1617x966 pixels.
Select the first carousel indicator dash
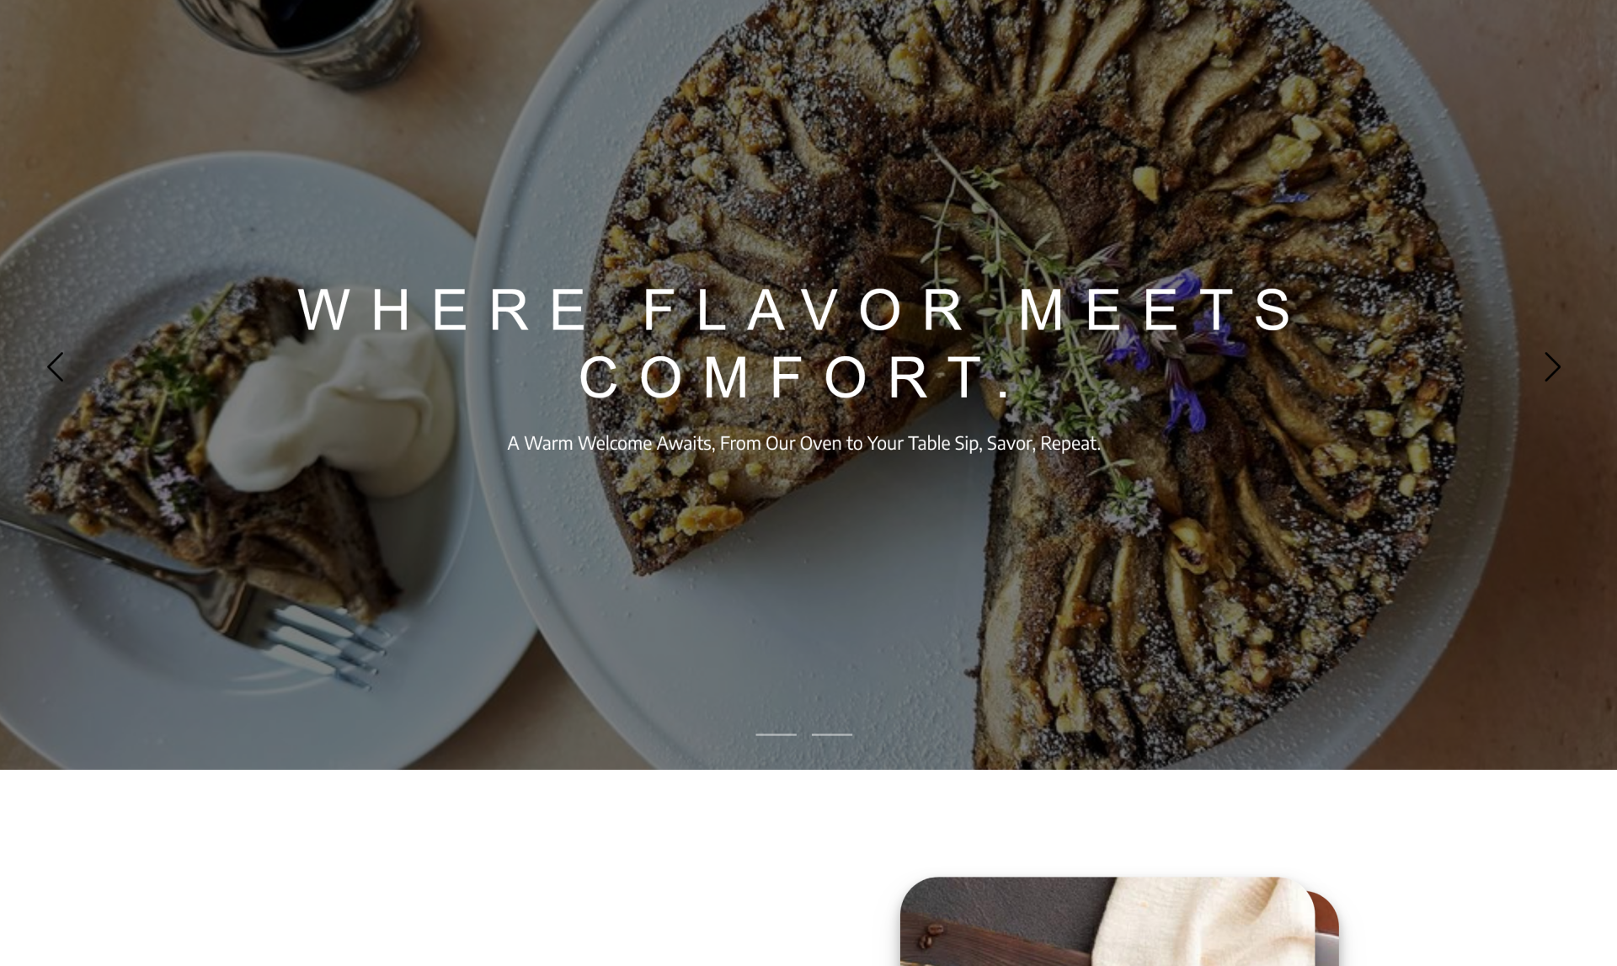pos(776,734)
